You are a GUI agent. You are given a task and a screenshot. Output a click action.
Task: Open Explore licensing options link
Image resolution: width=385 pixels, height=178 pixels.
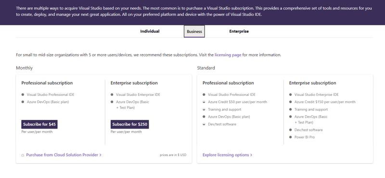(x=227, y=155)
